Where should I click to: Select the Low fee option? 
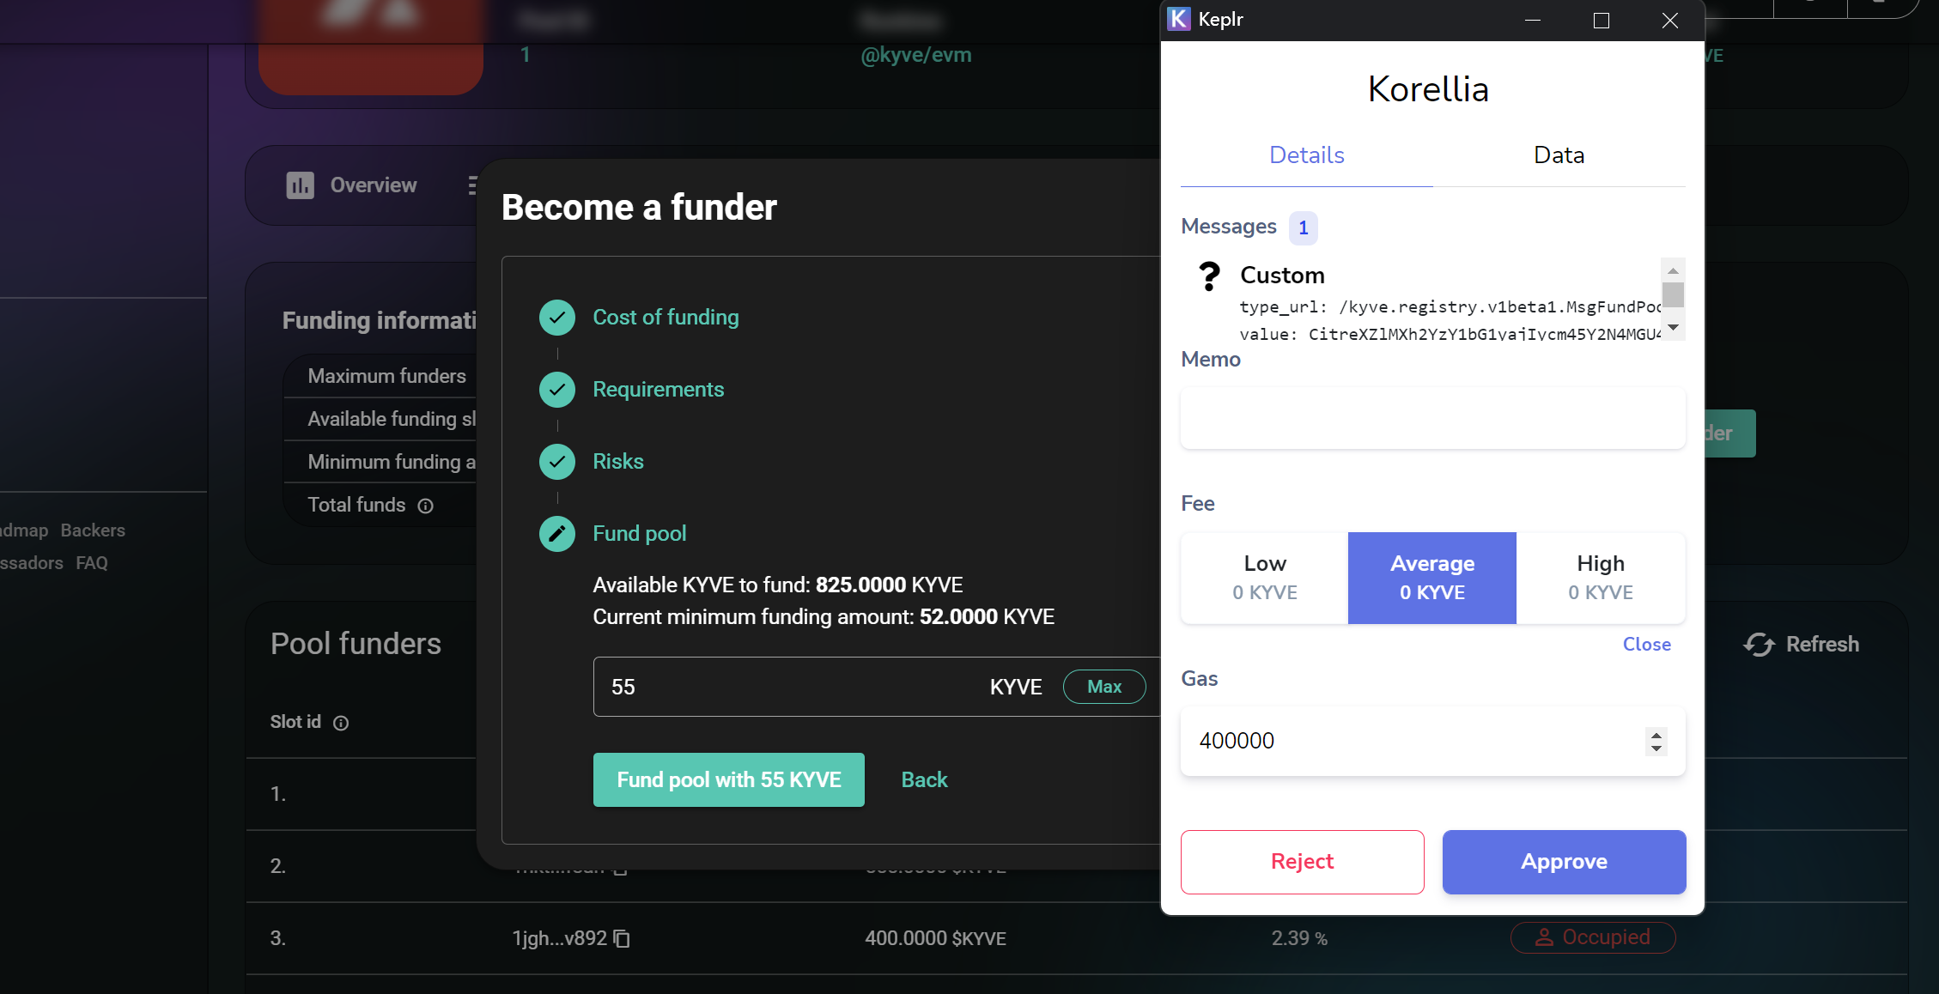pos(1264,578)
